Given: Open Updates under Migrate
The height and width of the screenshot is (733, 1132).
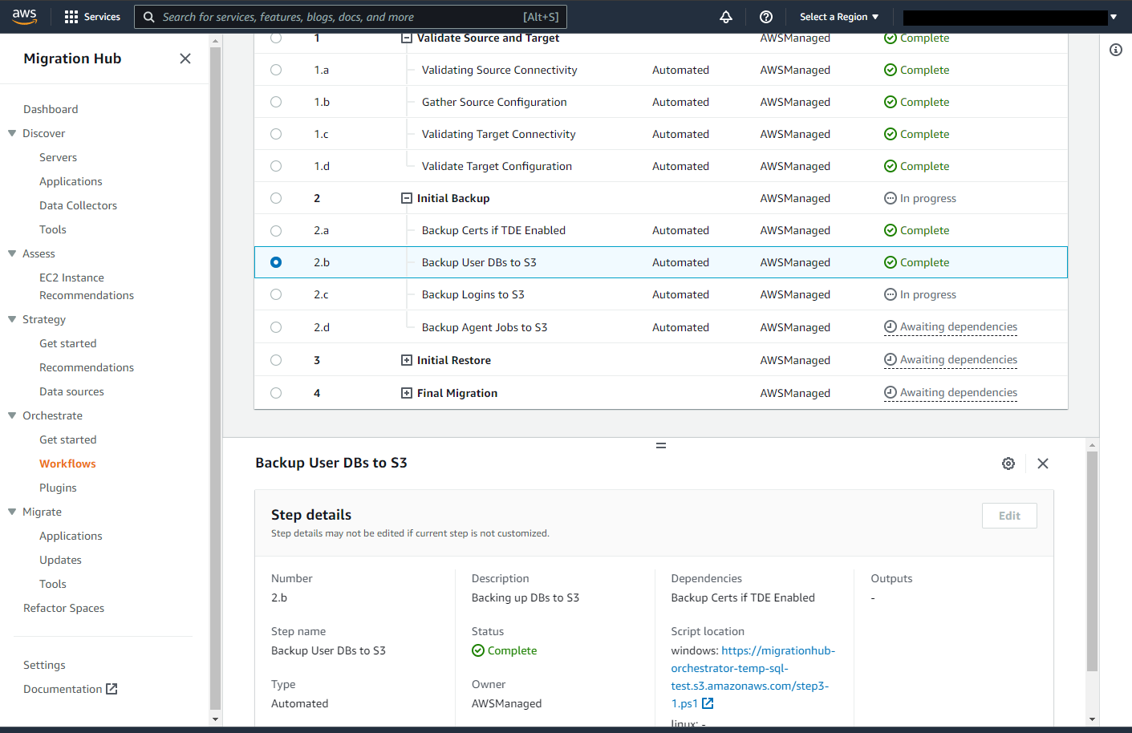Looking at the screenshot, I should (61, 560).
